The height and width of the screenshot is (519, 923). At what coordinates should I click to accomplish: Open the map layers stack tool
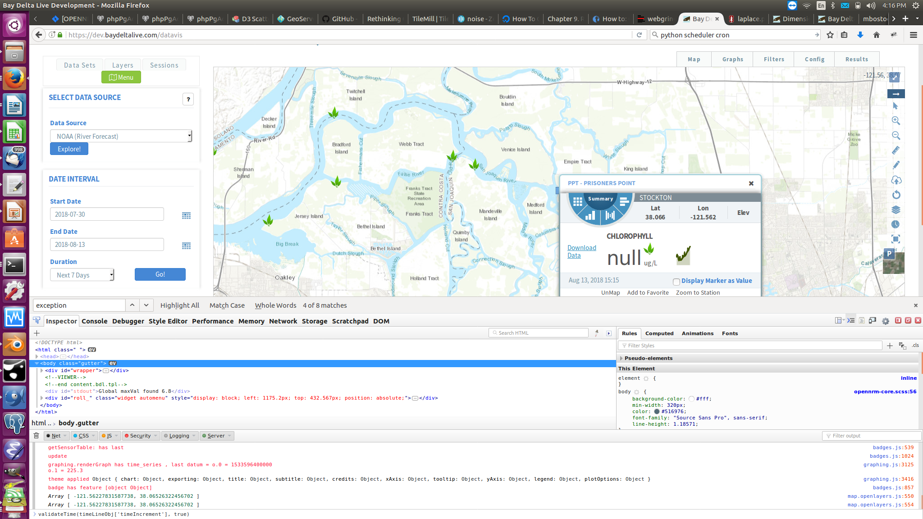896,209
